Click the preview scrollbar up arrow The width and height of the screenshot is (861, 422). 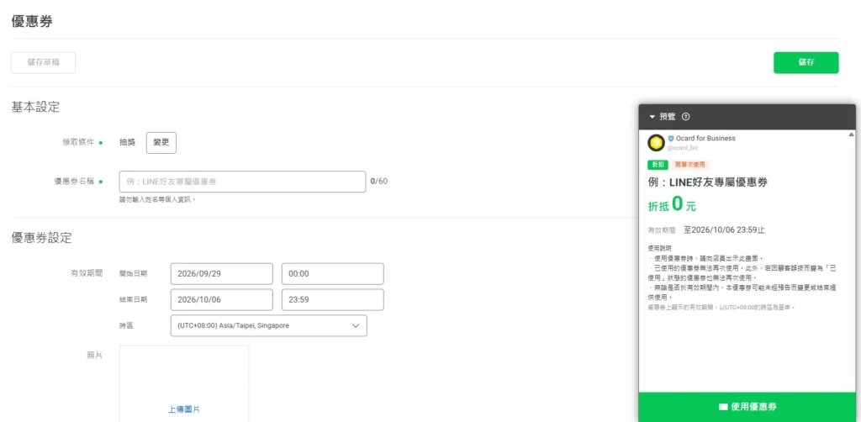(851, 135)
